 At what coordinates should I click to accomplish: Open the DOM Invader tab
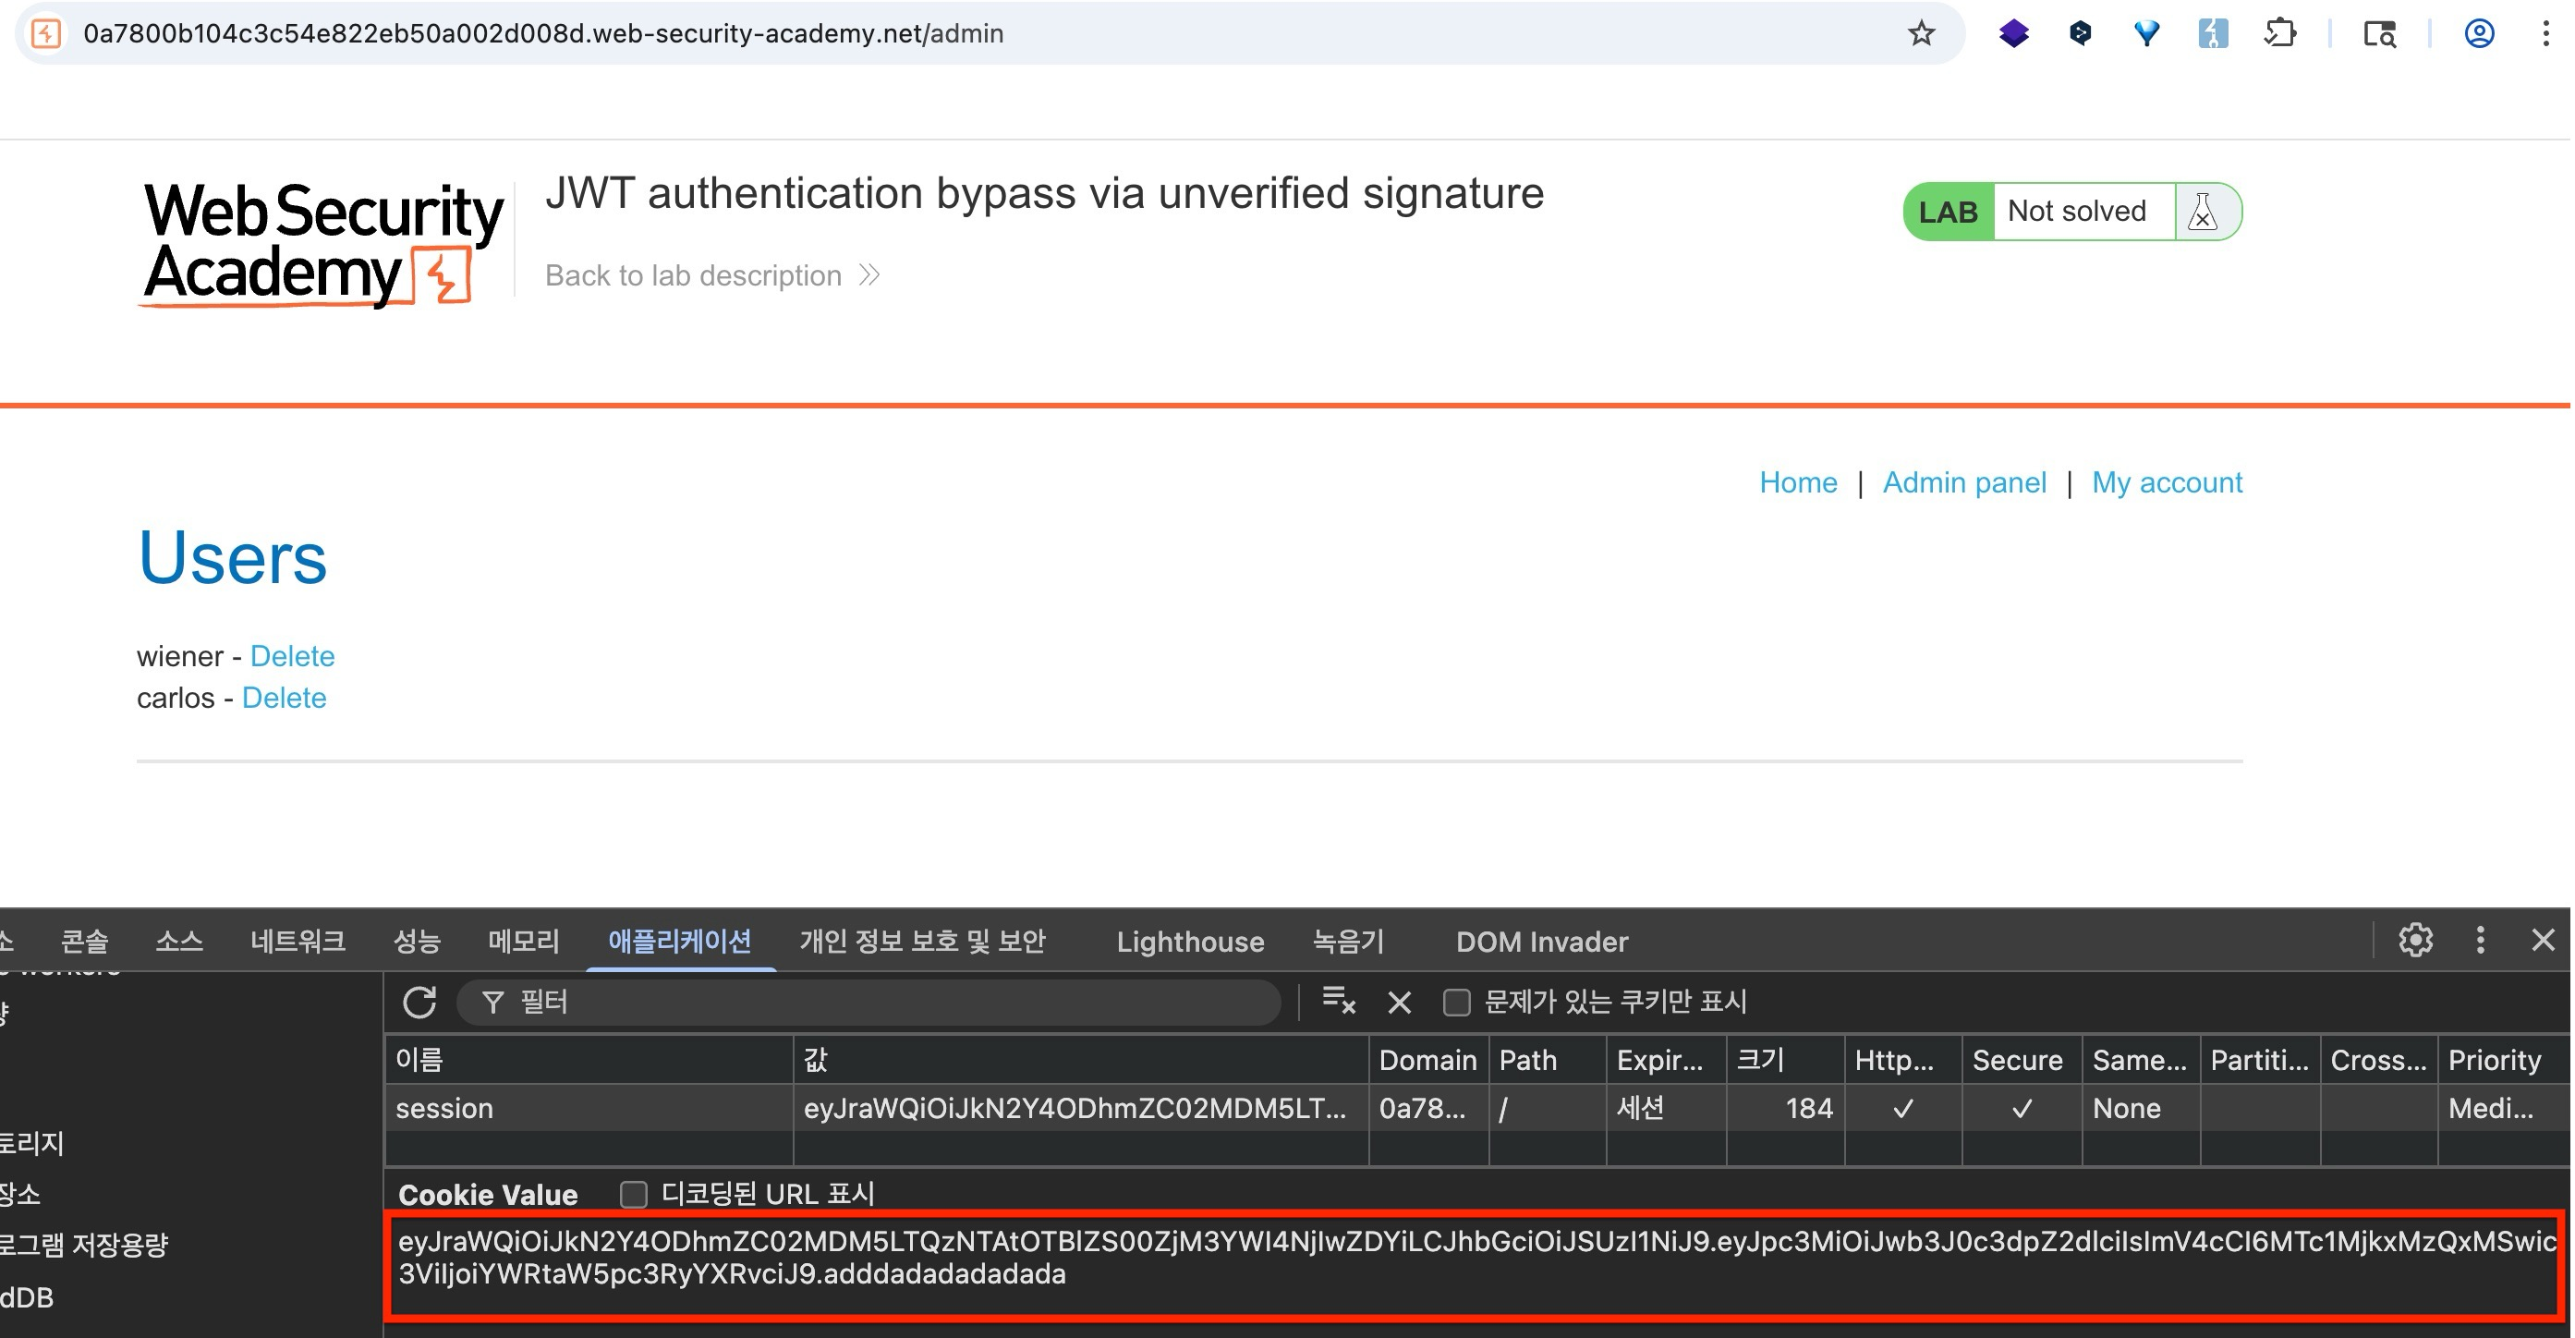pyautogui.click(x=1540, y=942)
